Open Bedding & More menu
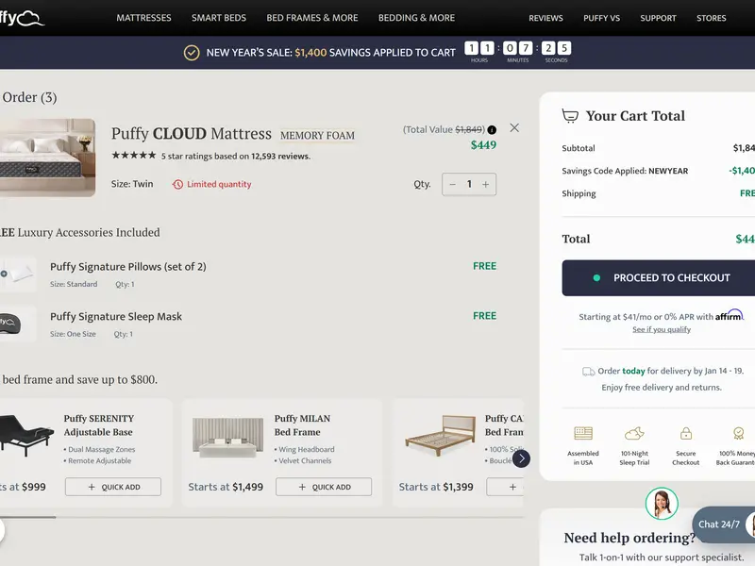This screenshot has width=755, height=566. tap(416, 18)
